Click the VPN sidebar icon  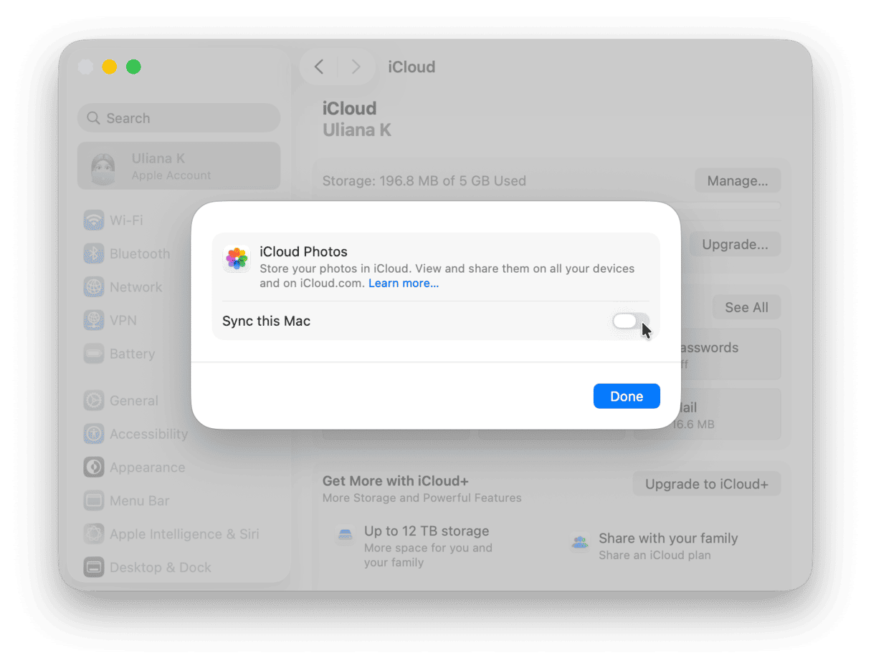[x=94, y=321]
